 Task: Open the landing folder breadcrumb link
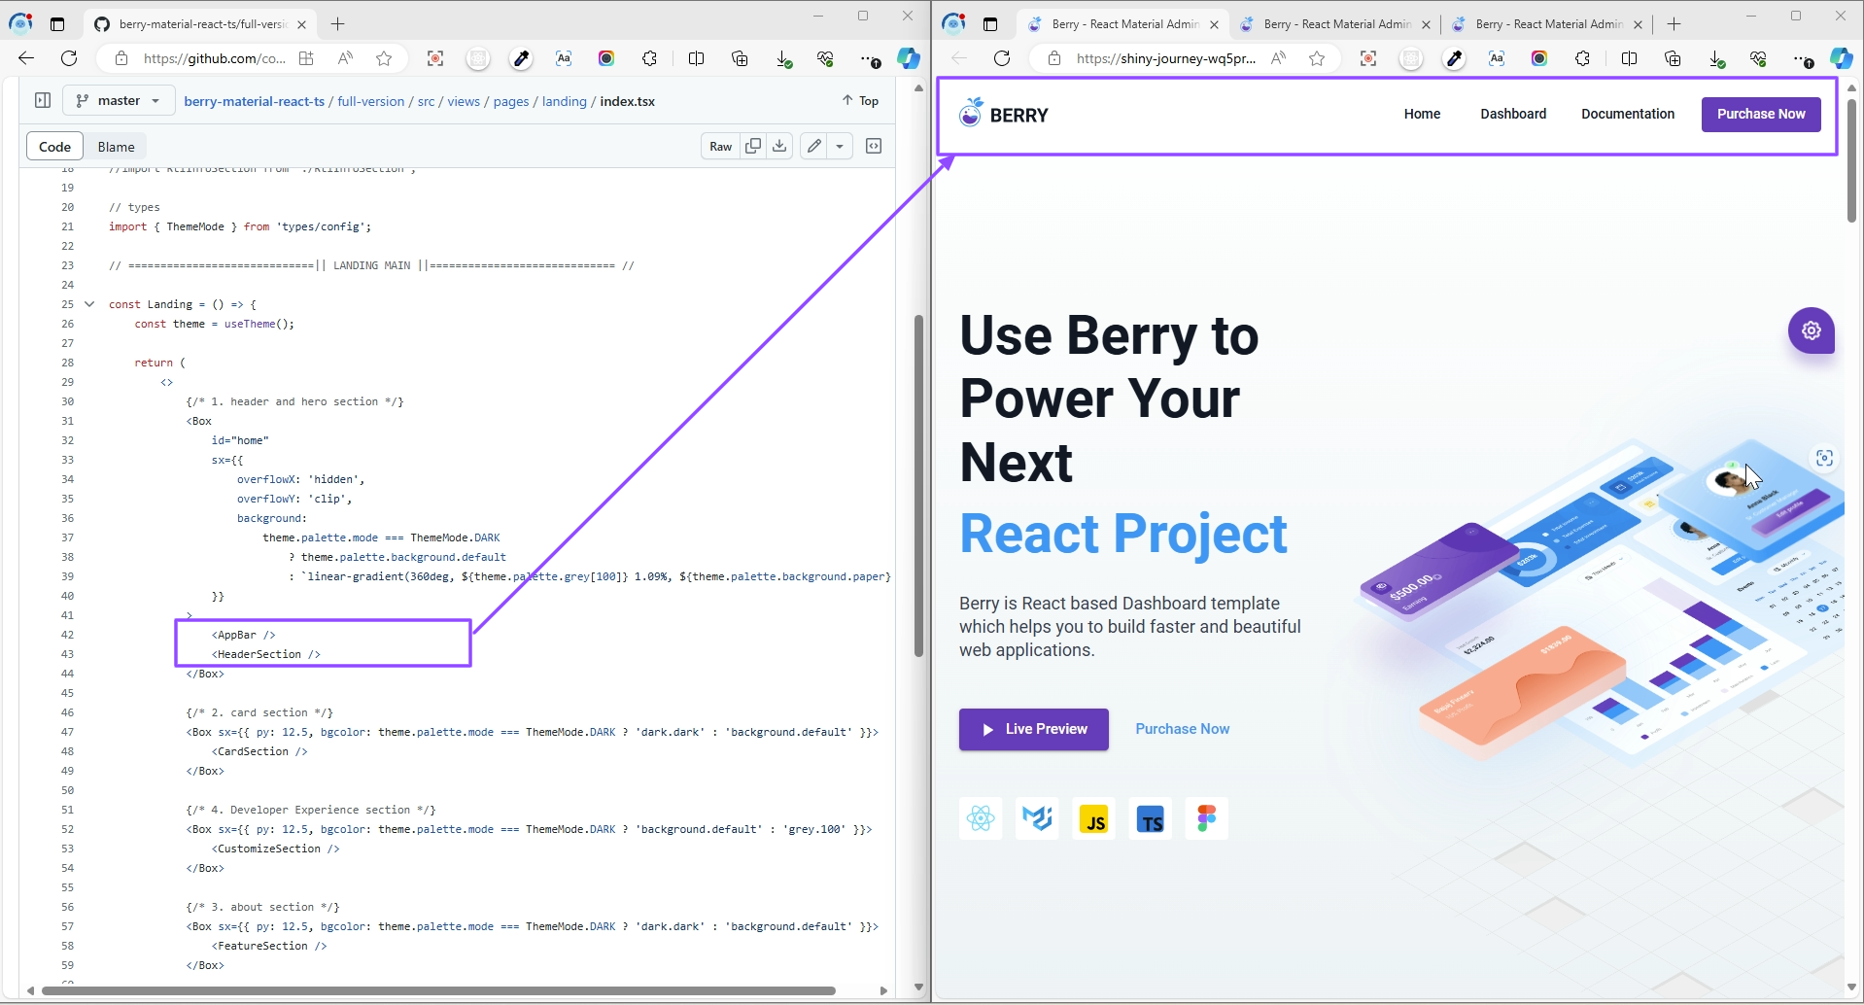pyautogui.click(x=565, y=101)
